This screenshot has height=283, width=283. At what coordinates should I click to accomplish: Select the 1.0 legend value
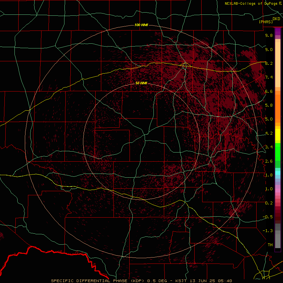[269, 189]
